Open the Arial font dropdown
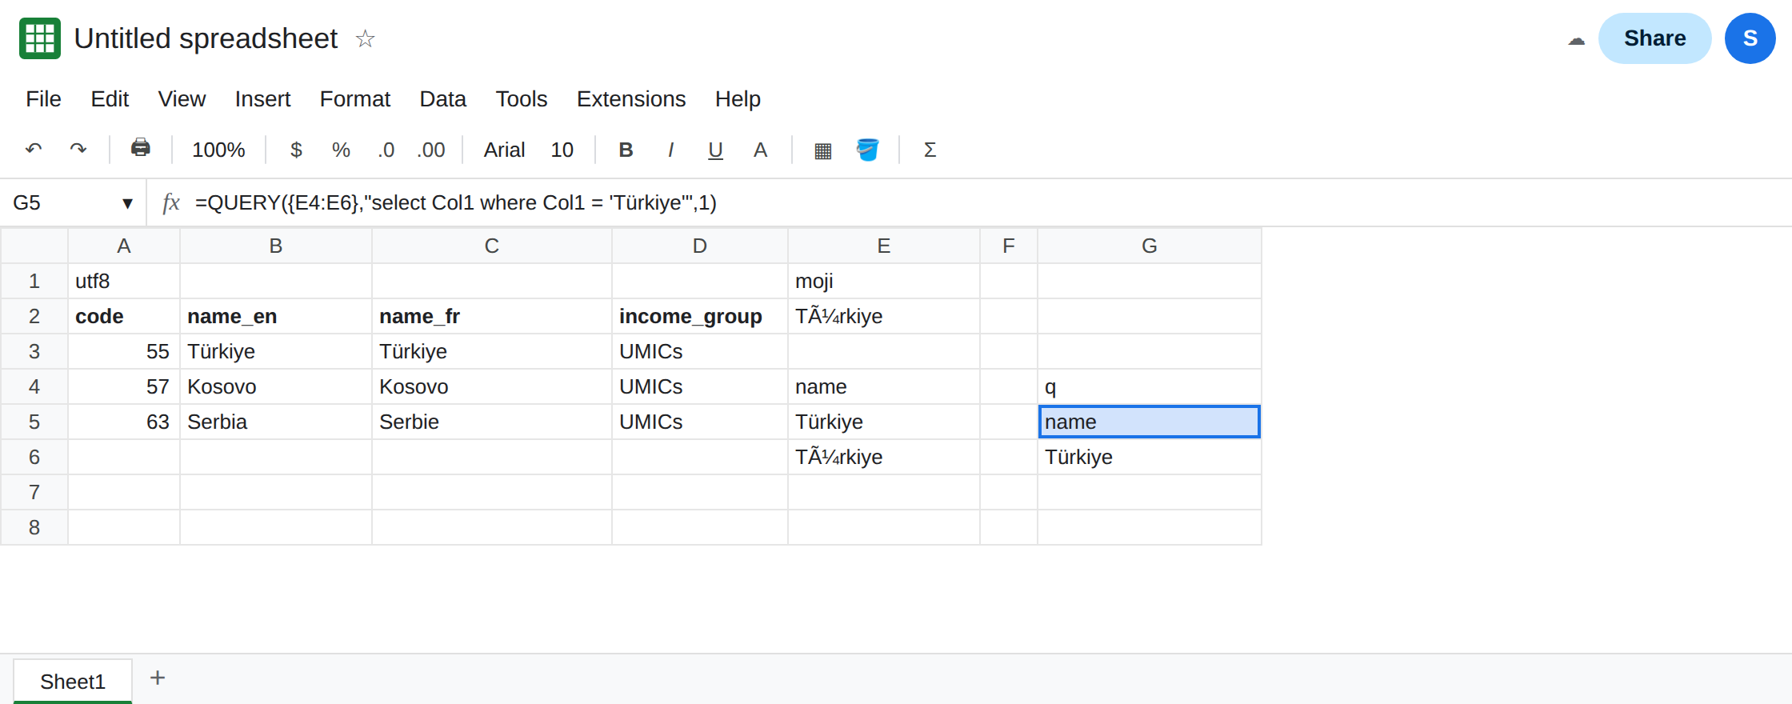The width and height of the screenshot is (1792, 704). tap(504, 150)
